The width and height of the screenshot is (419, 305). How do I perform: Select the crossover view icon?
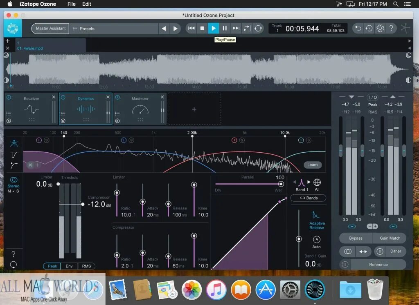14,143
